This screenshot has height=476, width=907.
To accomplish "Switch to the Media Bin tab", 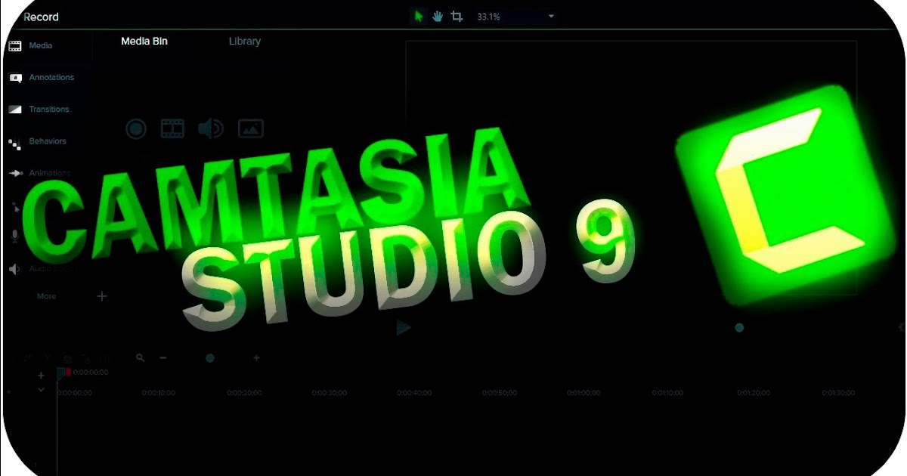I will click(x=144, y=41).
